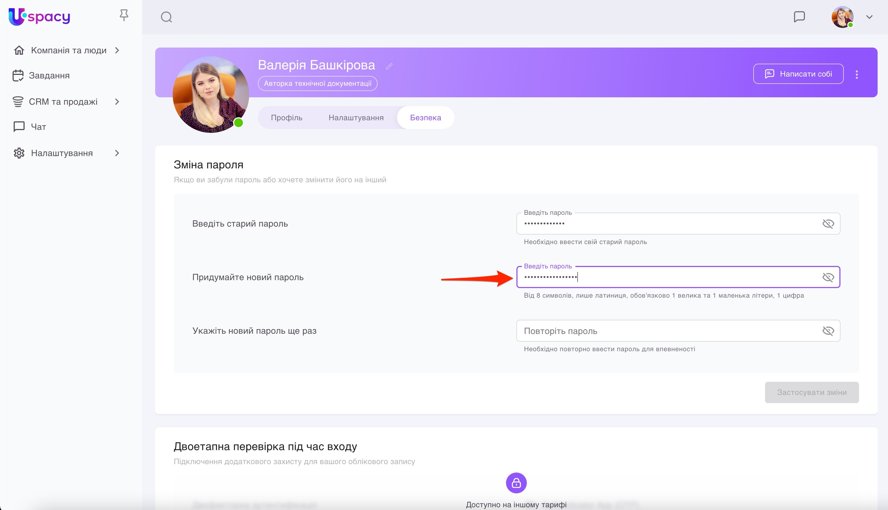Viewport: 888px width, 510px height.
Task: Open Чат in the sidebar
Action: point(38,127)
